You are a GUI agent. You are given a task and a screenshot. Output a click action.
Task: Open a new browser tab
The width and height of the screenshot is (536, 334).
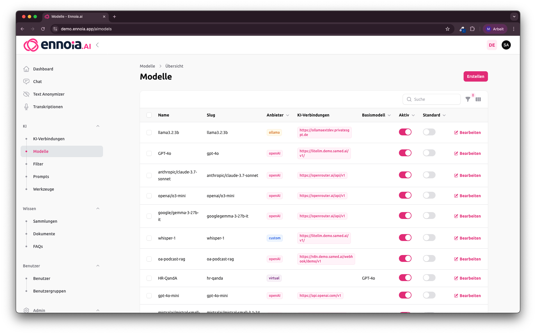pos(114,17)
